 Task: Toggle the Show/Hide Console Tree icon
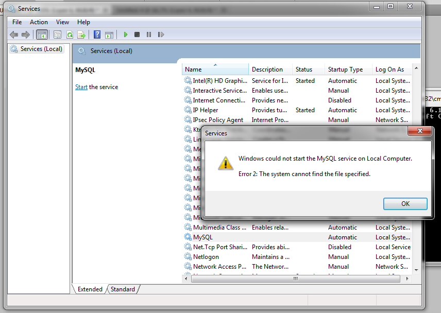pos(42,34)
